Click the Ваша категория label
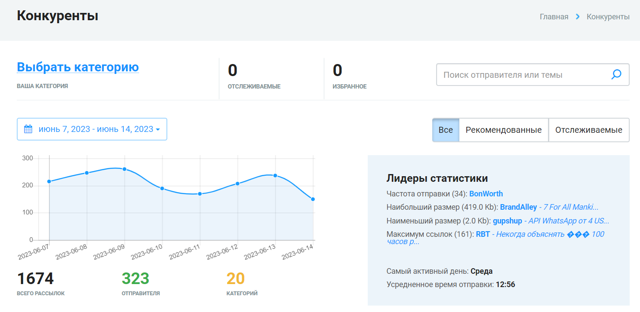Viewport: 640px width, 312px height. tap(43, 86)
